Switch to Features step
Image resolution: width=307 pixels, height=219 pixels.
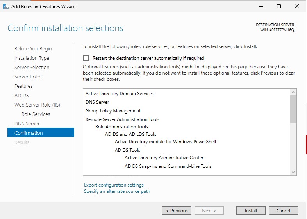(x=23, y=86)
